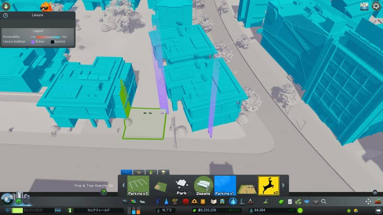Click the green happiness smiley face indicator
383x215 pixels.
(x=300, y=210)
